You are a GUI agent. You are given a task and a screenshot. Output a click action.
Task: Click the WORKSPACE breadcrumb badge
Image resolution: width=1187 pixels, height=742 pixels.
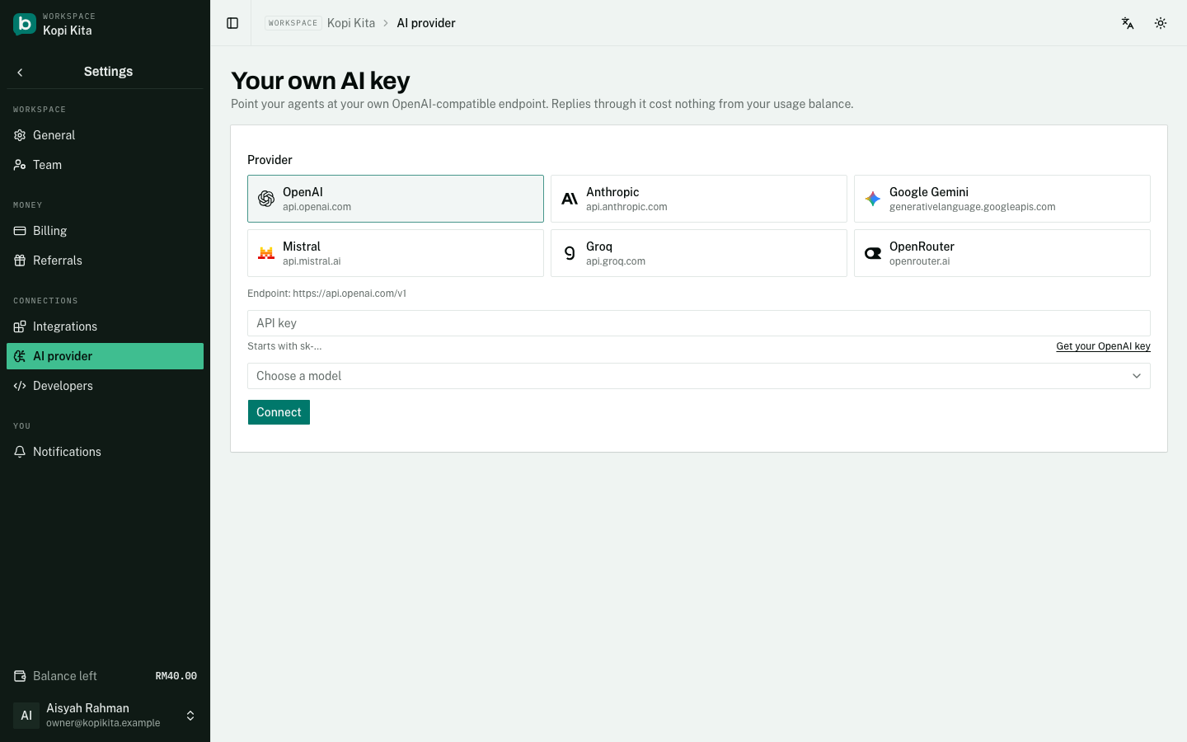(293, 23)
